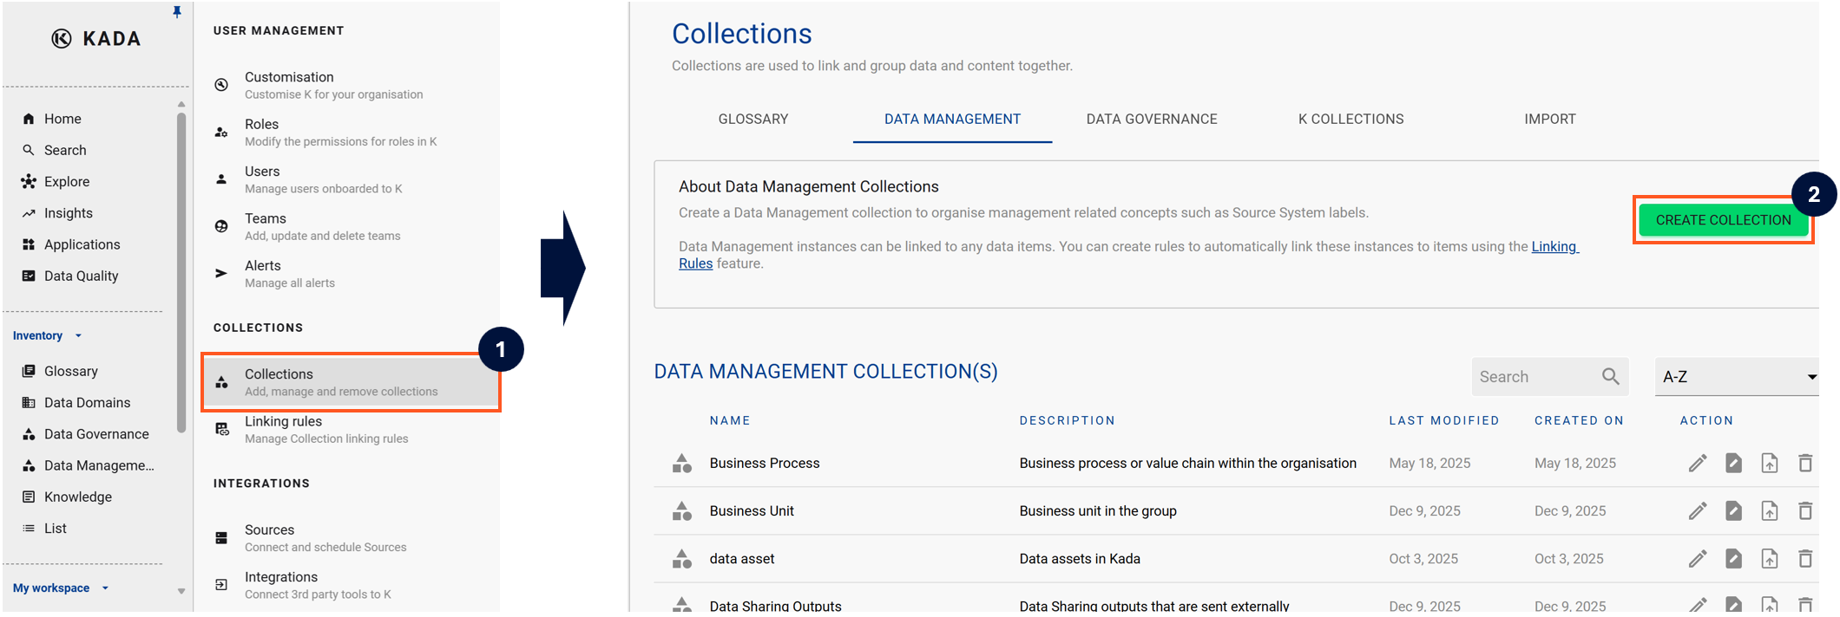Image resolution: width=1840 pixels, height=617 pixels.
Task: Click the edit note icon for Business Process
Action: tap(1733, 464)
